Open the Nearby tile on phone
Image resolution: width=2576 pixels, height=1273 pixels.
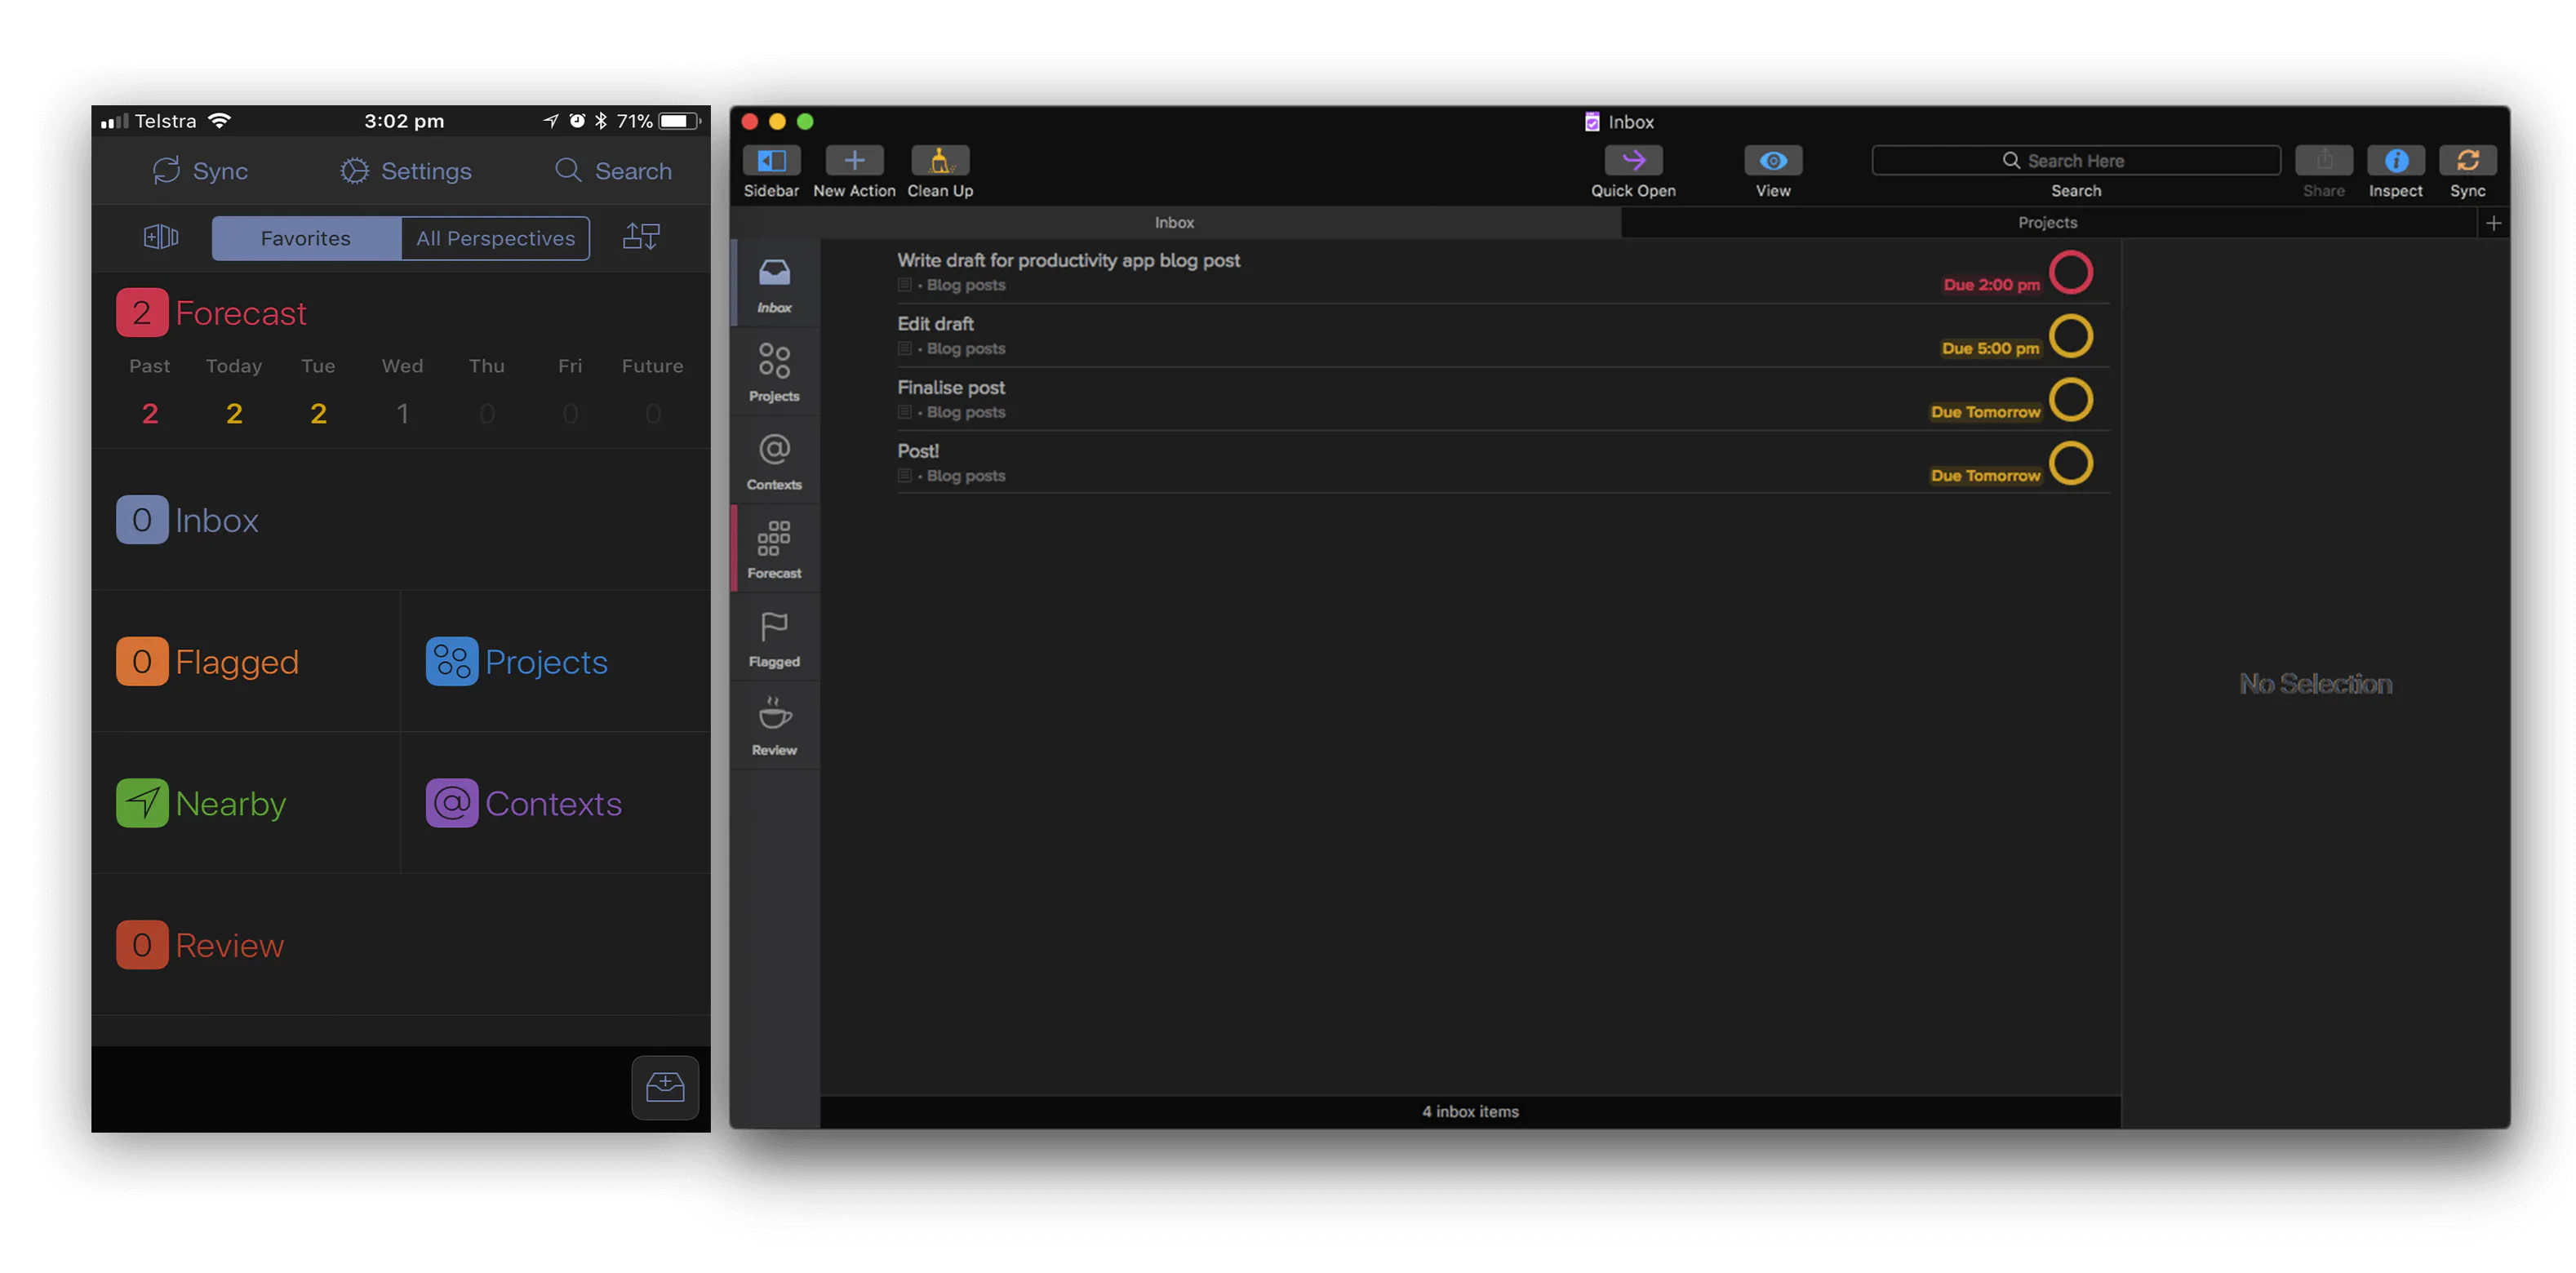pos(202,804)
